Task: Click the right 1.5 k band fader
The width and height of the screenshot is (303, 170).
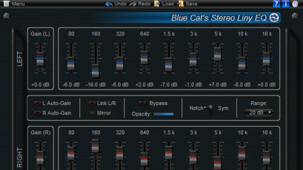Action: coord(168,152)
